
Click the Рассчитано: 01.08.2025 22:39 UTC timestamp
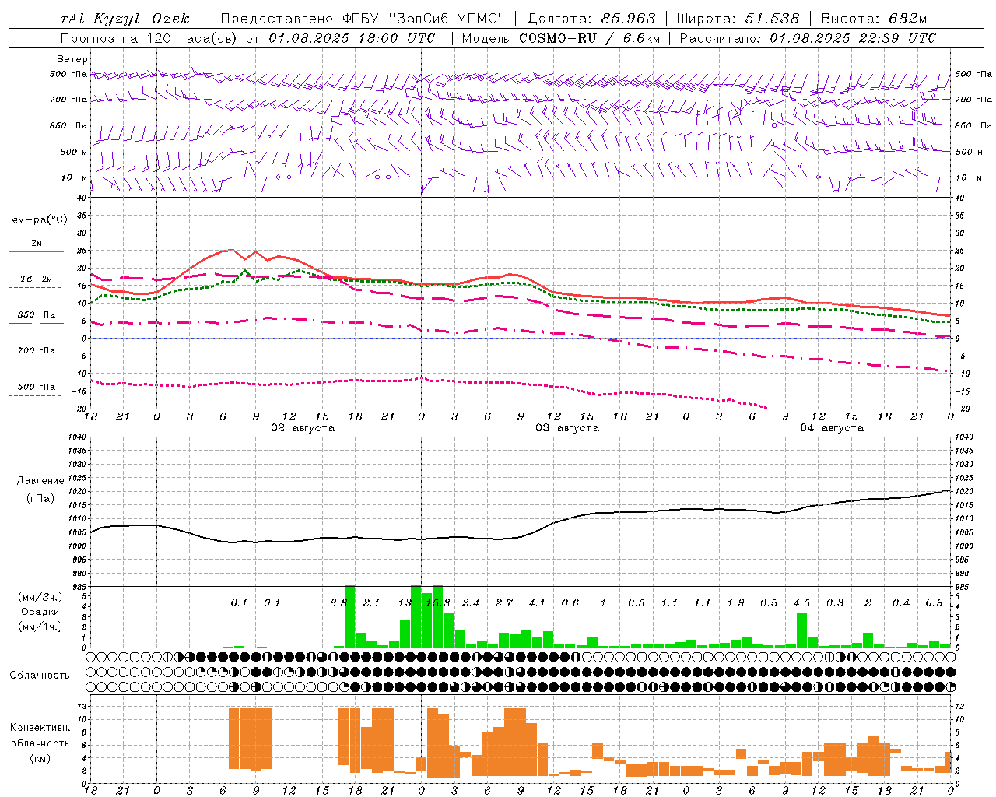(808, 38)
